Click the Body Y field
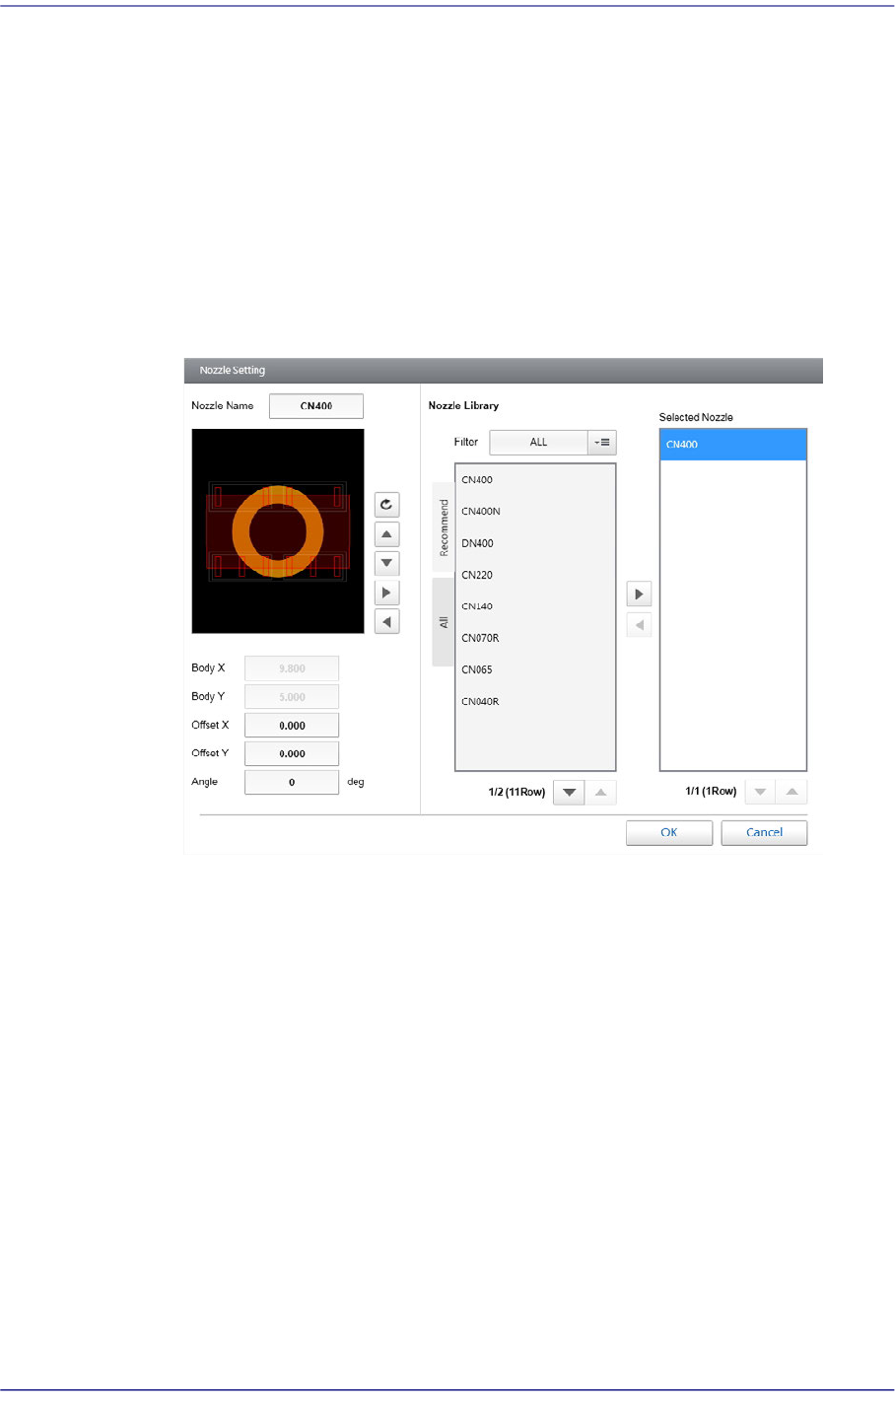This screenshot has width=895, height=1401. pyautogui.click(x=292, y=697)
